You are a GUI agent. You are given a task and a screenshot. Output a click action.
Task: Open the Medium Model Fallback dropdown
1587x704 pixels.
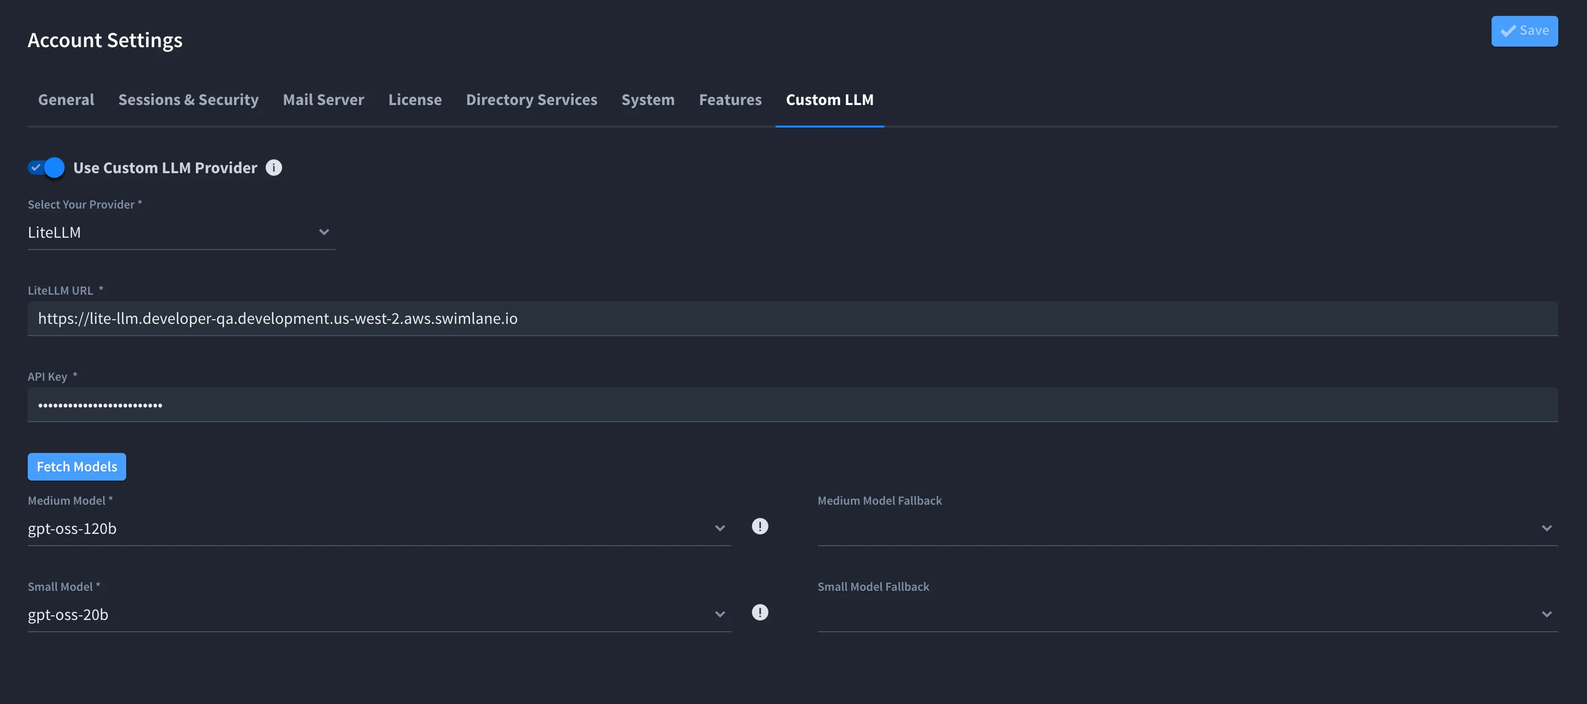pos(1187,529)
